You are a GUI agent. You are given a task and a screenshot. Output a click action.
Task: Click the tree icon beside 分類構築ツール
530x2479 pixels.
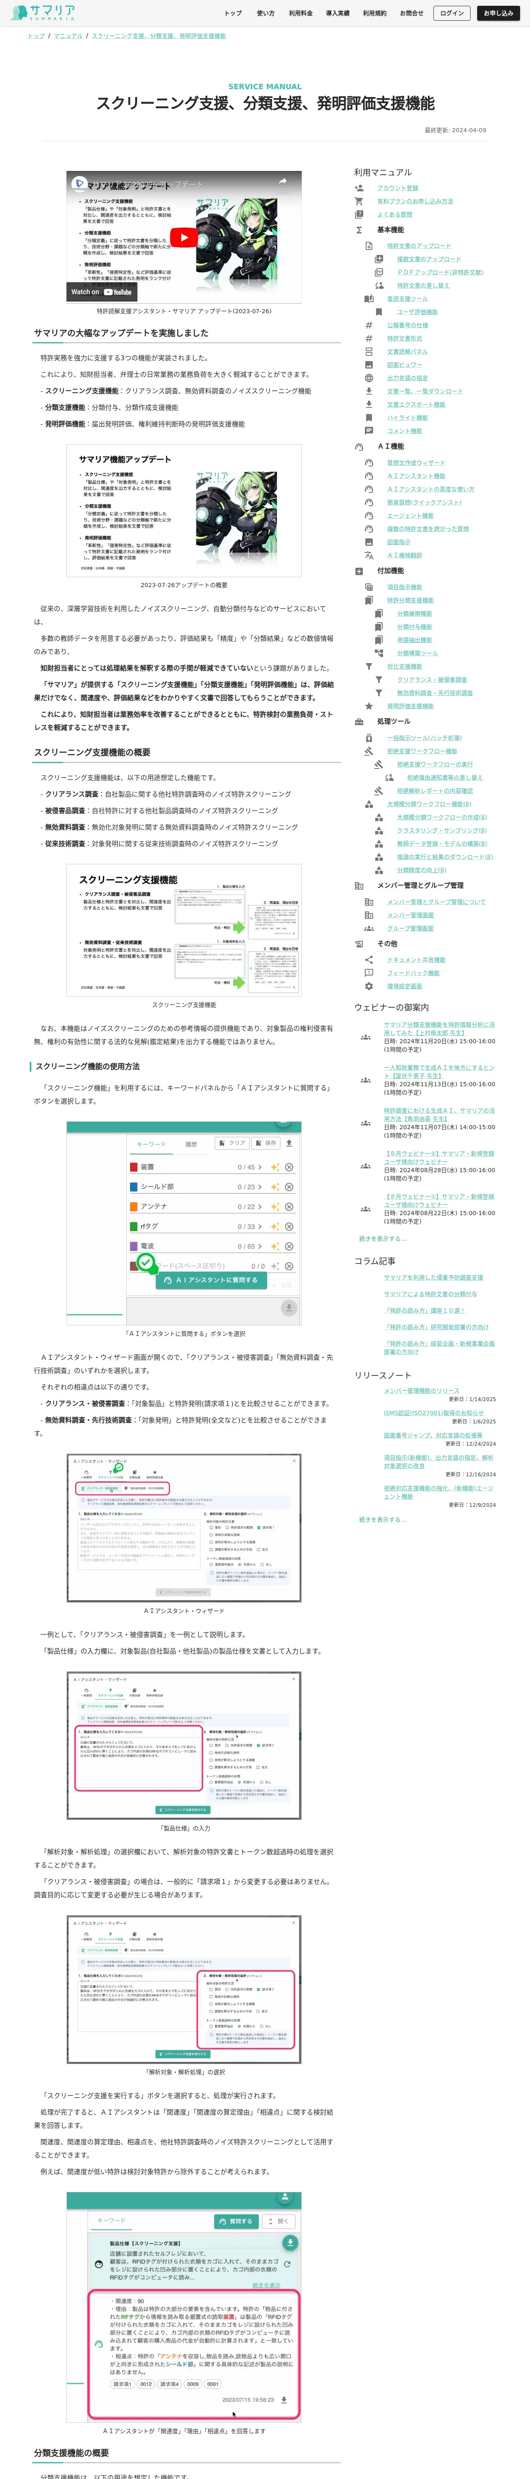pyautogui.click(x=379, y=654)
